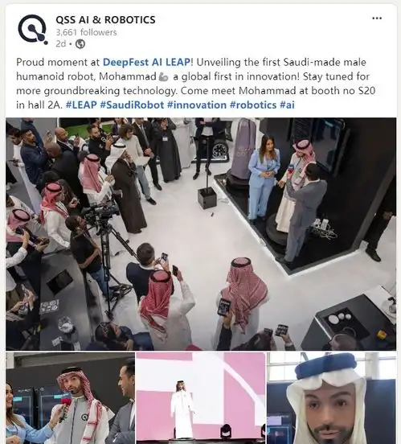Open the robot face close-up thumbnail
Viewport: 401px width, 444px height.
coord(332,398)
